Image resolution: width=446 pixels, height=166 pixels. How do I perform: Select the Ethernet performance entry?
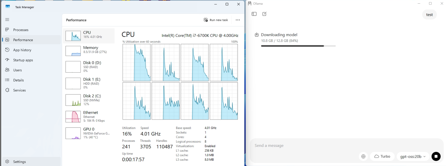click(89, 116)
